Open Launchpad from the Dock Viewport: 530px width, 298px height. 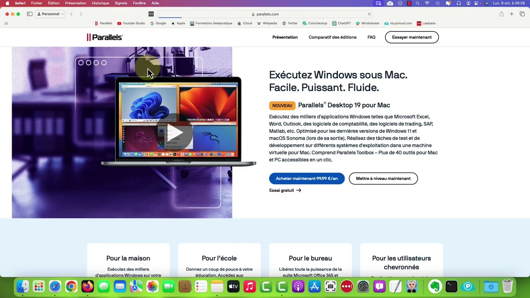[x=39, y=286]
